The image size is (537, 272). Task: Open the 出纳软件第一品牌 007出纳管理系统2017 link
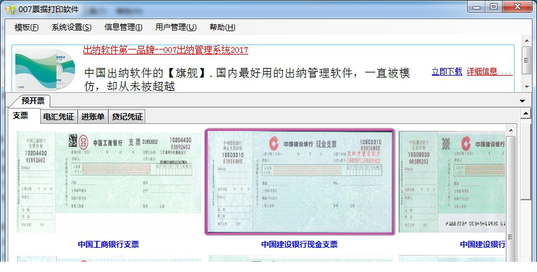[x=166, y=50]
